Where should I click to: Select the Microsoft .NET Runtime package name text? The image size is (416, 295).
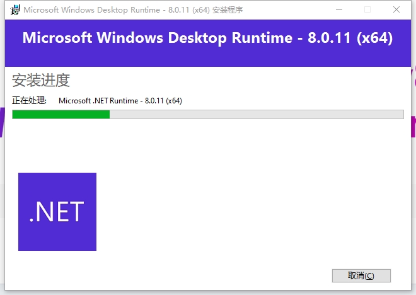click(120, 100)
